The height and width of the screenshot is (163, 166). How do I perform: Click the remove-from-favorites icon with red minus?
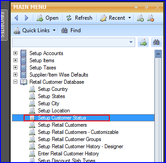click(x=150, y=18)
